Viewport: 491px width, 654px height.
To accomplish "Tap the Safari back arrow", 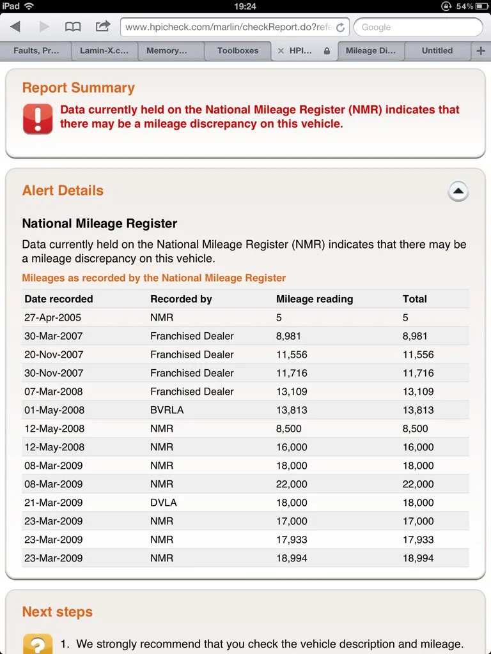I will pos(15,27).
